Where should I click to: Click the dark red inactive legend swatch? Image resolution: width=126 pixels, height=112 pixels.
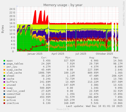pyautogui.click(x=4, y=103)
